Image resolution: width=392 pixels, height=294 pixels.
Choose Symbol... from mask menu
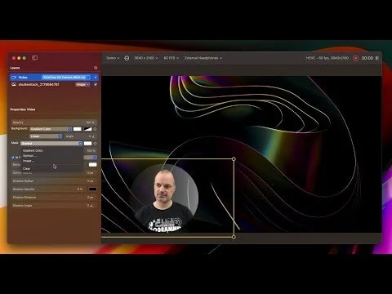pos(29,156)
